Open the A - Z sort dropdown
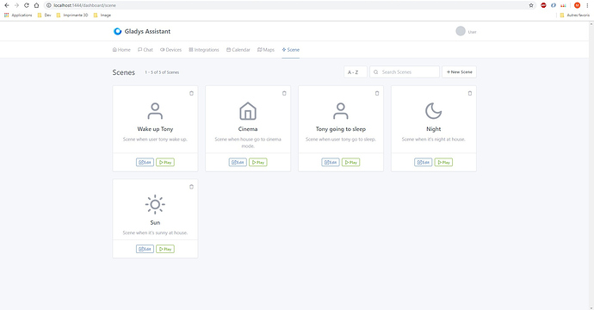Viewport: 594px width, 310px height. point(356,72)
